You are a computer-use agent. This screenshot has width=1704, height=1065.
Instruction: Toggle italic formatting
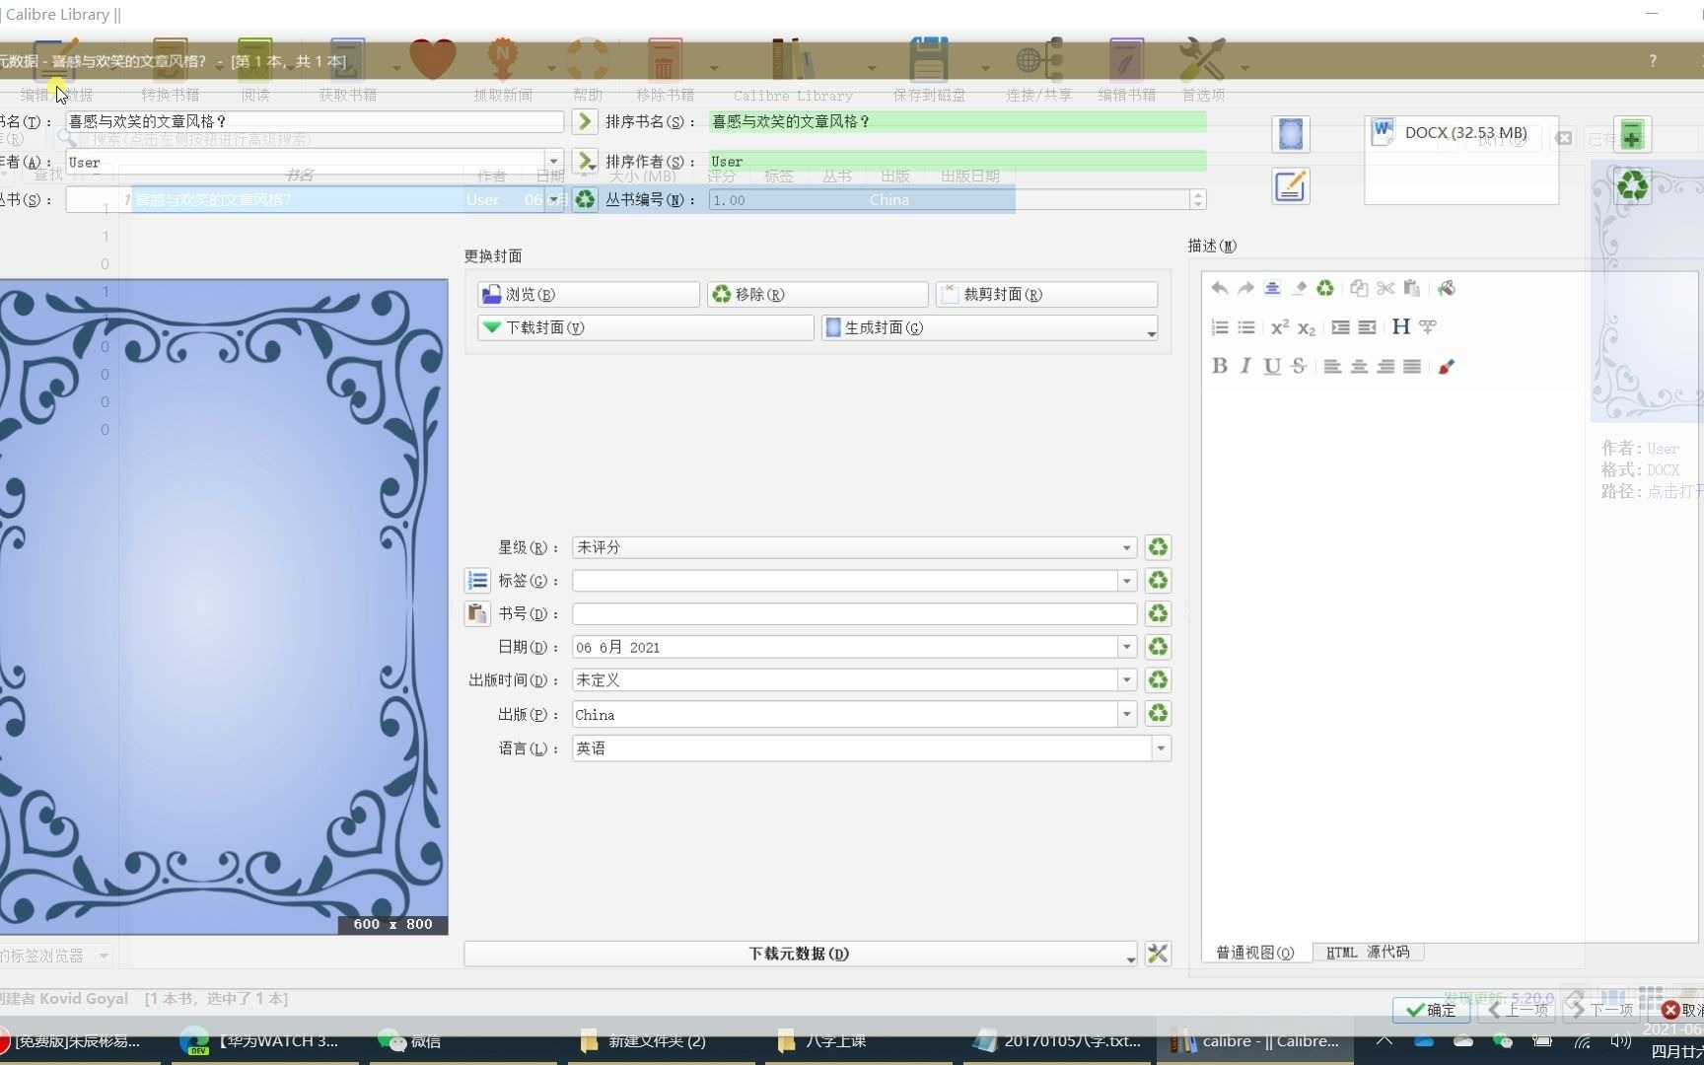pos(1245,366)
